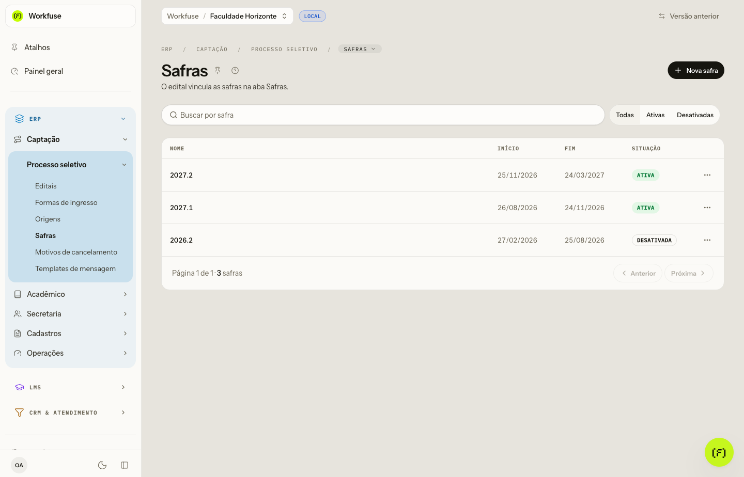Viewport: 744px width, 477px height.
Task: Expand the CRM & Atendimento section
Action: click(70, 412)
